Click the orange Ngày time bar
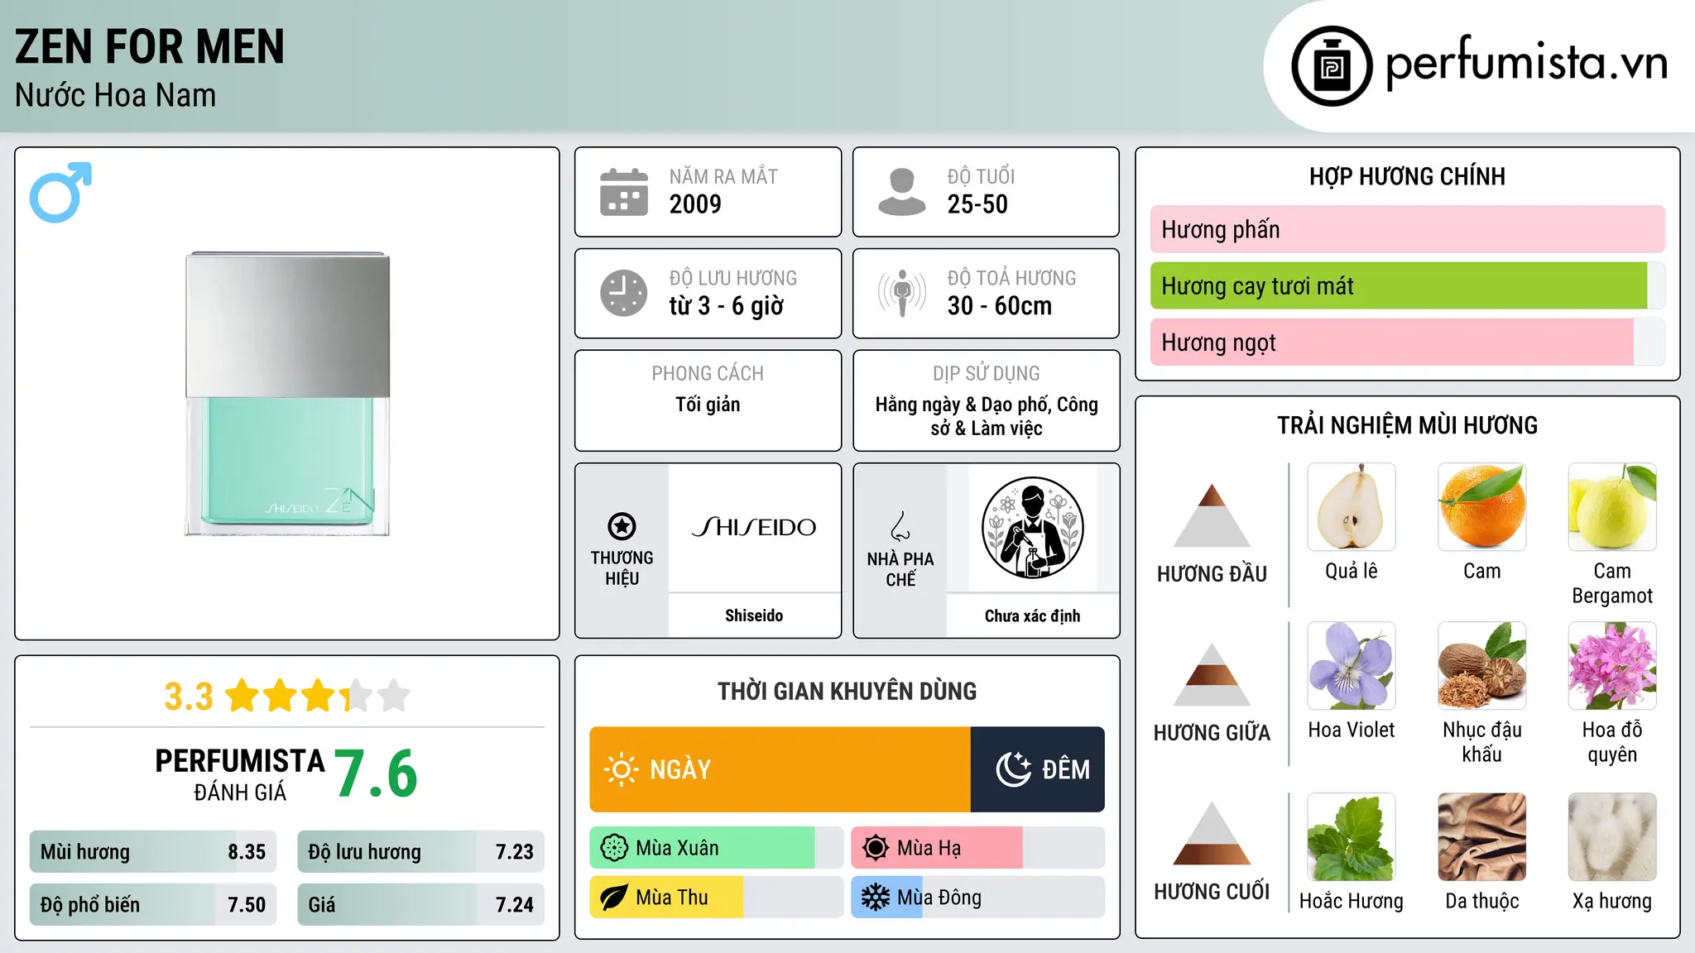Viewport: 1695px width, 953px height. (x=780, y=769)
